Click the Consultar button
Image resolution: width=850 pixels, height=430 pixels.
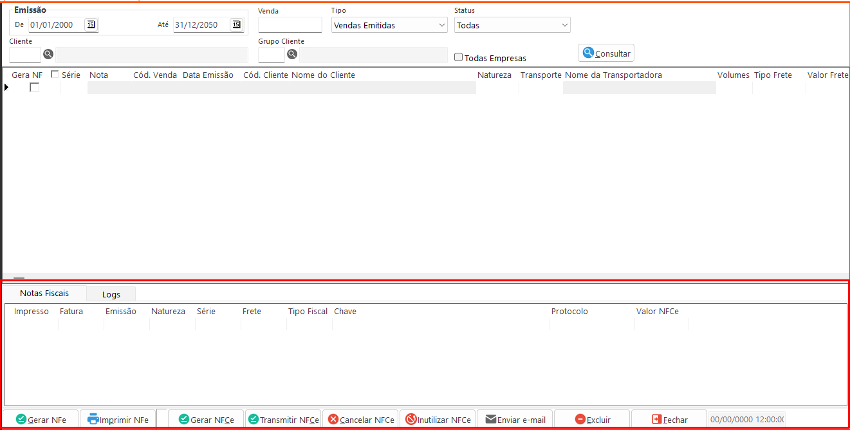606,53
